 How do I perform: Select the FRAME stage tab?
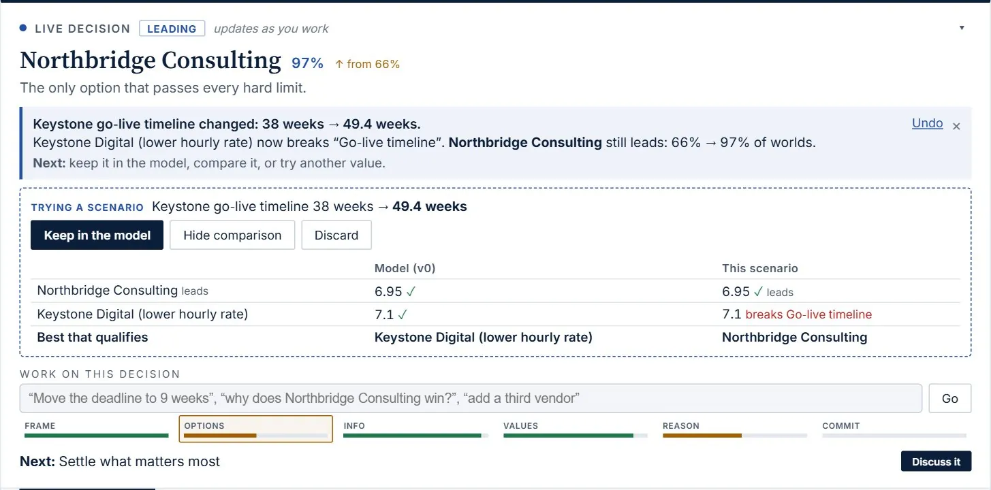pyautogui.click(x=96, y=429)
